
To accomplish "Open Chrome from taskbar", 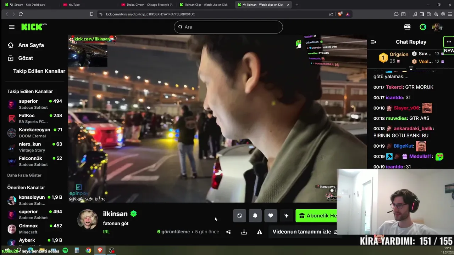I will click(x=88, y=250).
